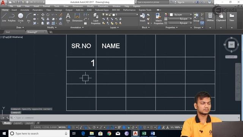Expand the Properties panel dropdown
The width and height of the screenshot is (243, 137).
click(171, 27)
